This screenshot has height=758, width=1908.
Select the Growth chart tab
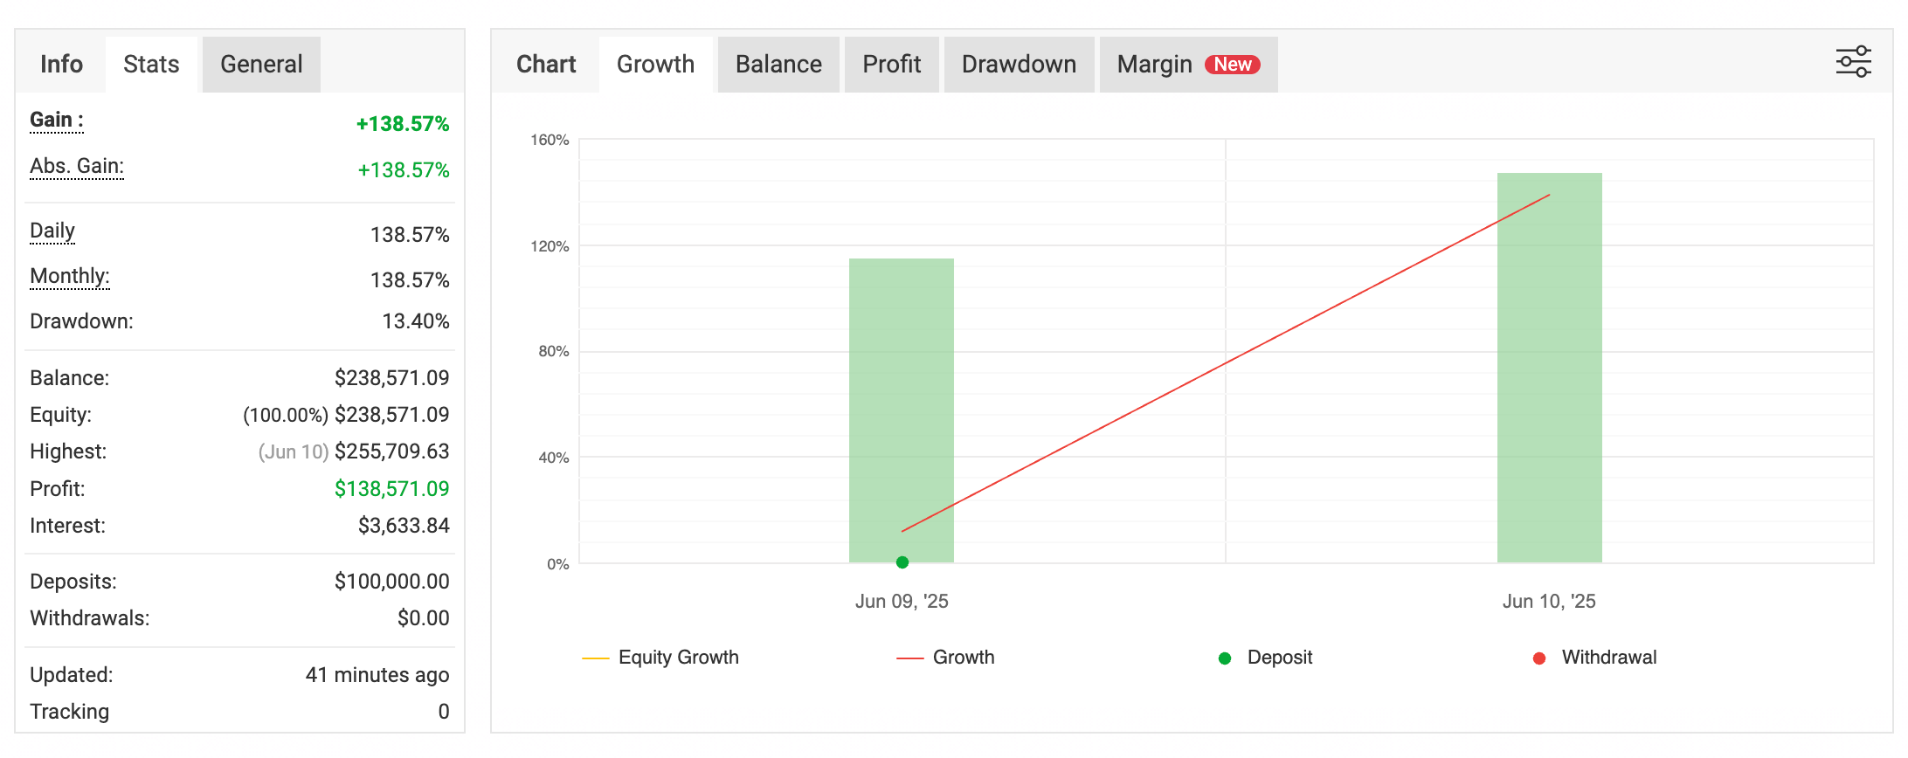pyautogui.click(x=655, y=65)
